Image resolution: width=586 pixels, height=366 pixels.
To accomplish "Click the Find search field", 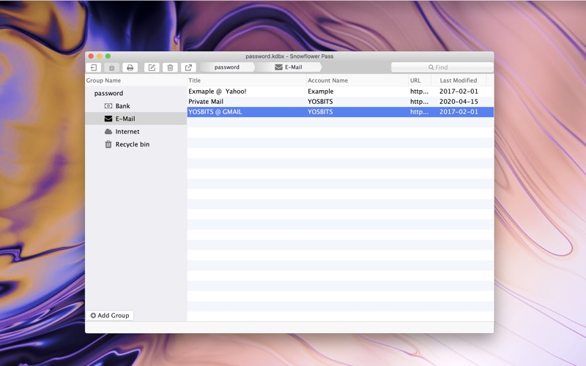I will click(x=442, y=67).
